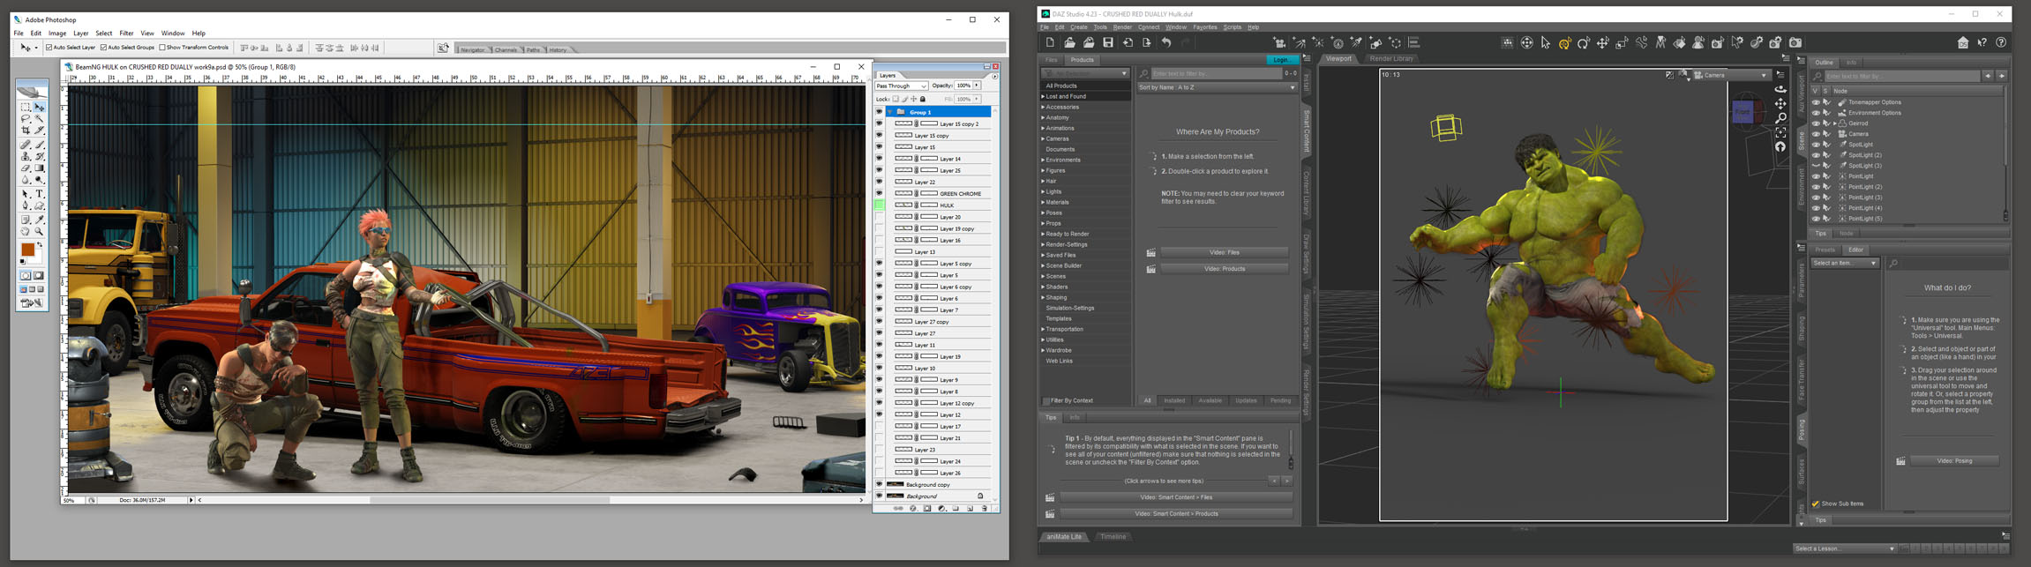Viewport: 2031px width, 567px height.
Task: Toggle Show Sub Items checkbox
Action: [x=1816, y=504]
